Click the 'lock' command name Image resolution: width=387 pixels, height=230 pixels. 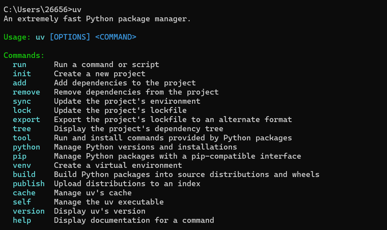click(x=22, y=110)
